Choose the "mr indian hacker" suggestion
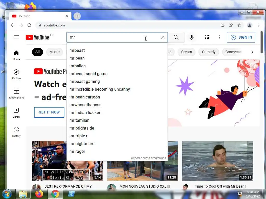This screenshot has width=266, height=199. point(117,113)
